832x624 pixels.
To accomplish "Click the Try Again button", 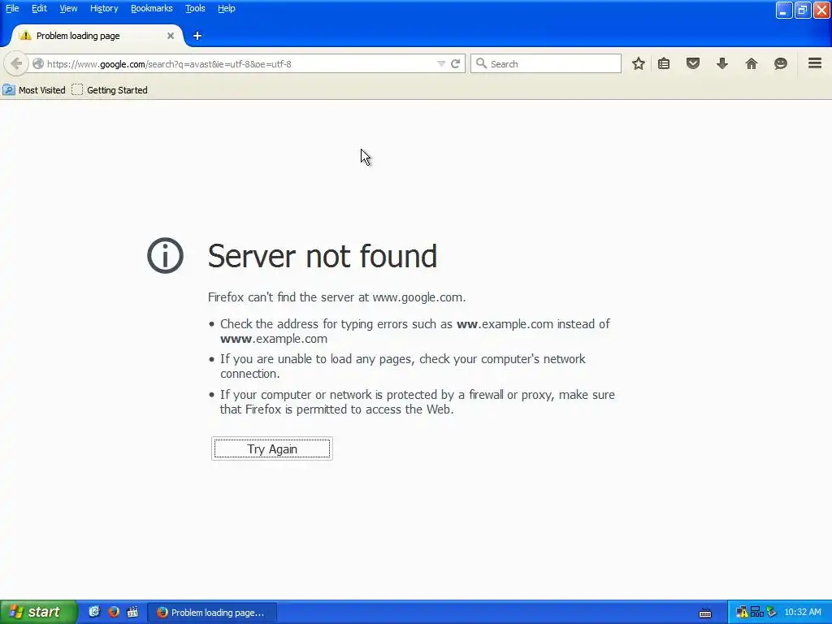I will (272, 448).
